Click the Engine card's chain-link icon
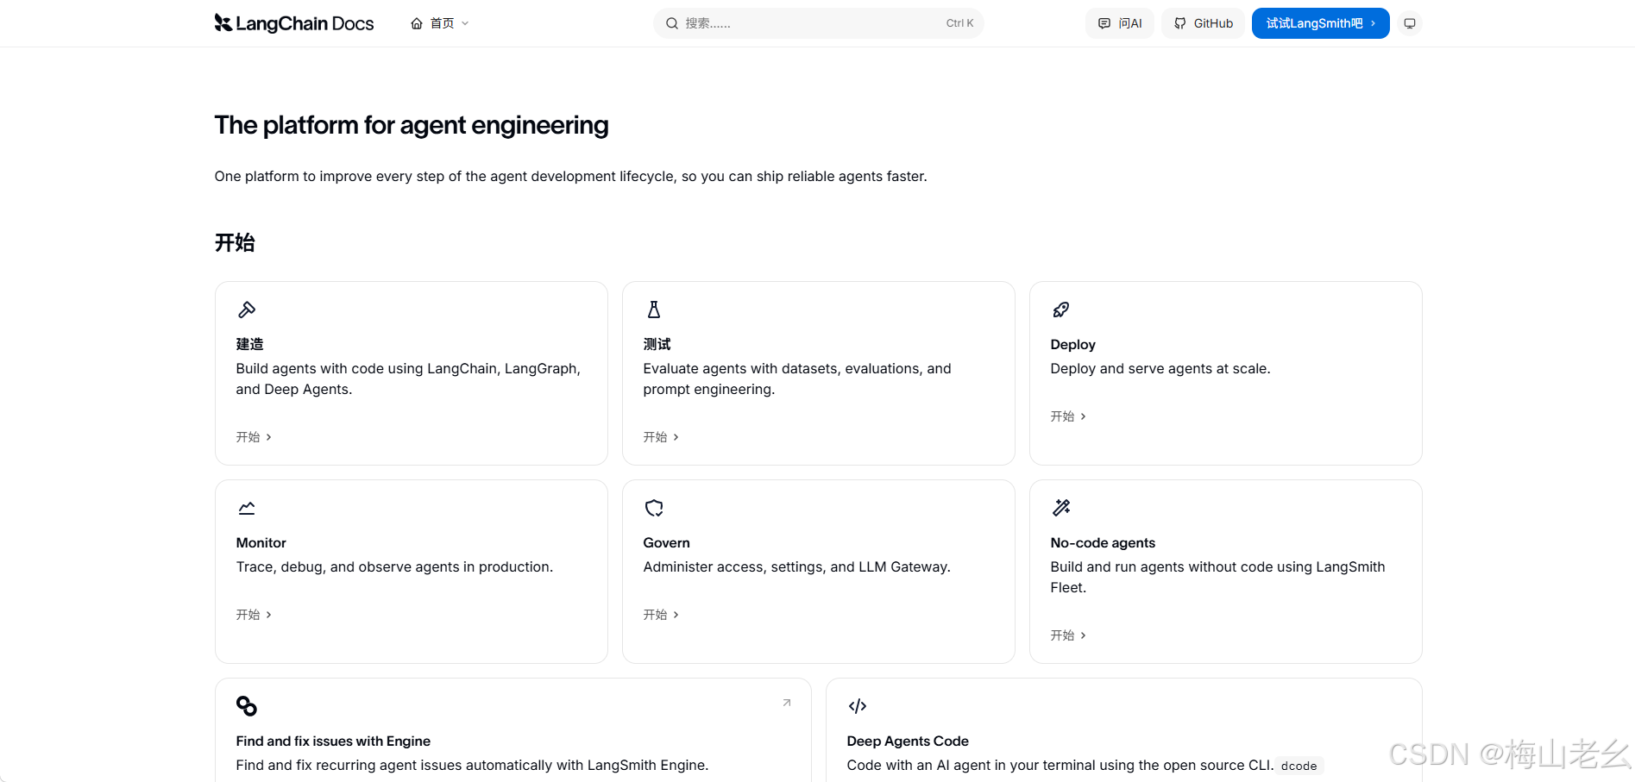This screenshot has width=1635, height=782. pyautogui.click(x=247, y=706)
